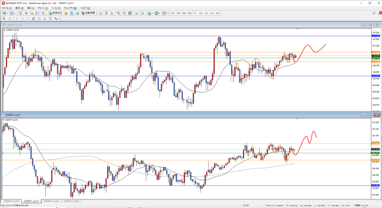
Task: Select the D1 timeframe button
Action: [206, 13]
